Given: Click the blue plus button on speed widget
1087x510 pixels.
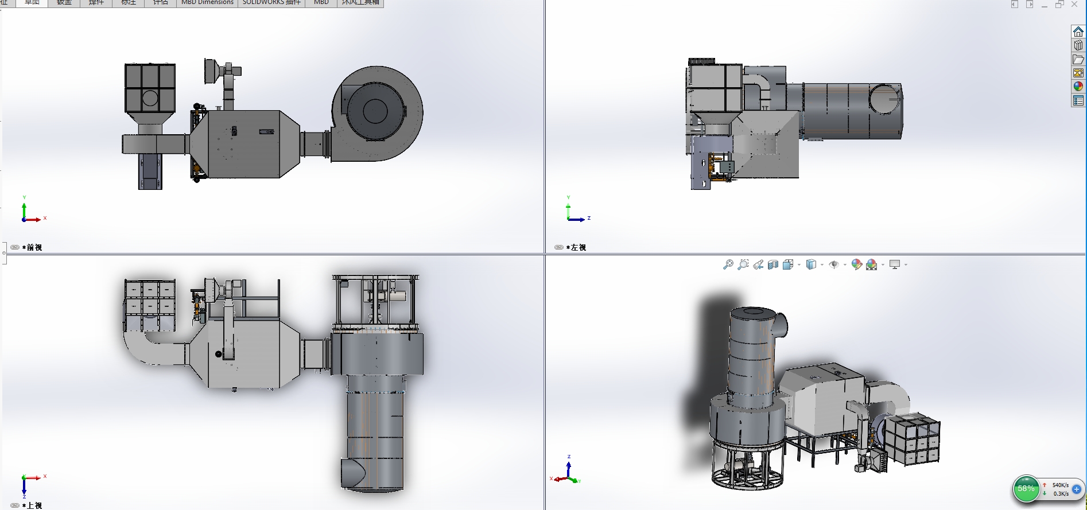Looking at the screenshot, I should (1077, 489).
